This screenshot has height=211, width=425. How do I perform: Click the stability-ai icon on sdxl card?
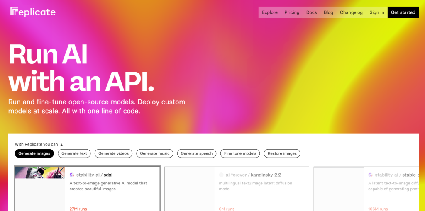tap(72, 175)
